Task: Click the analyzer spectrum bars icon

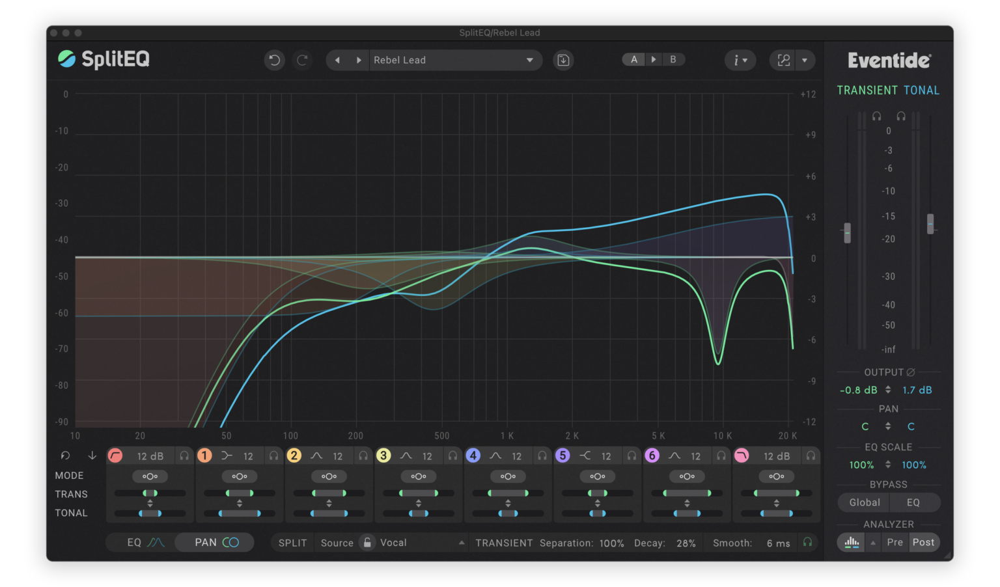Action: pyautogui.click(x=850, y=542)
